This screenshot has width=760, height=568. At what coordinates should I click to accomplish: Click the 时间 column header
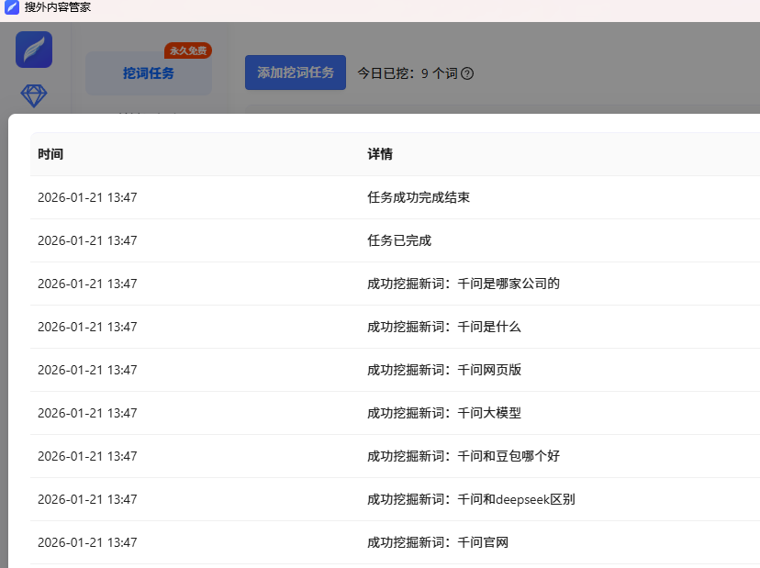coord(50,154)
